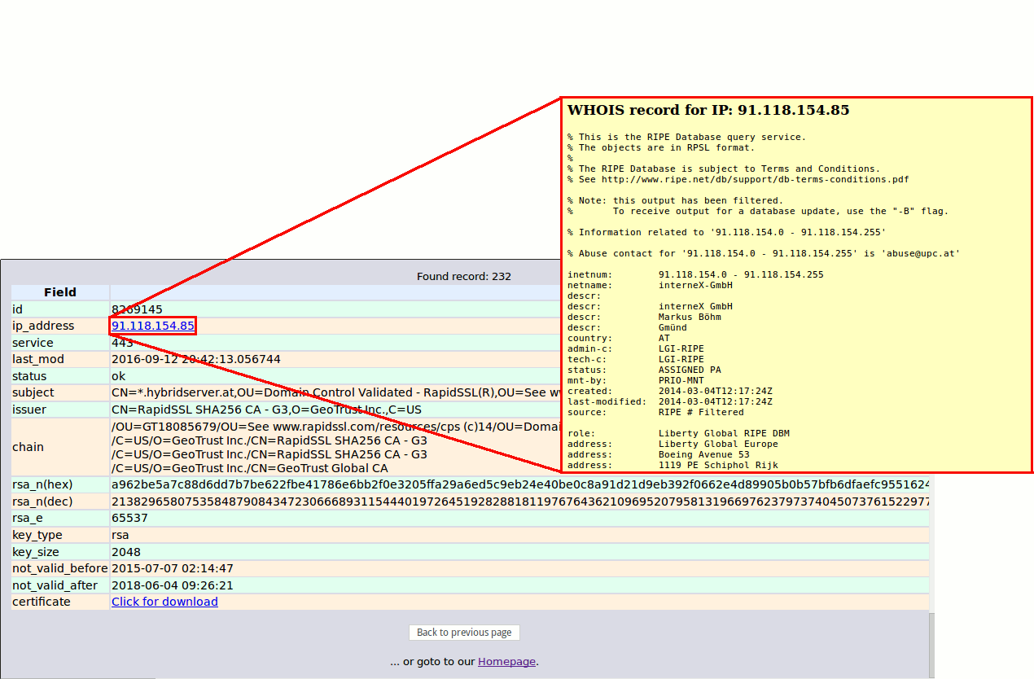1034x679 pixels.
Task: Click the descr 'Markus Böhm' line
Action: [x=690, y=317]
